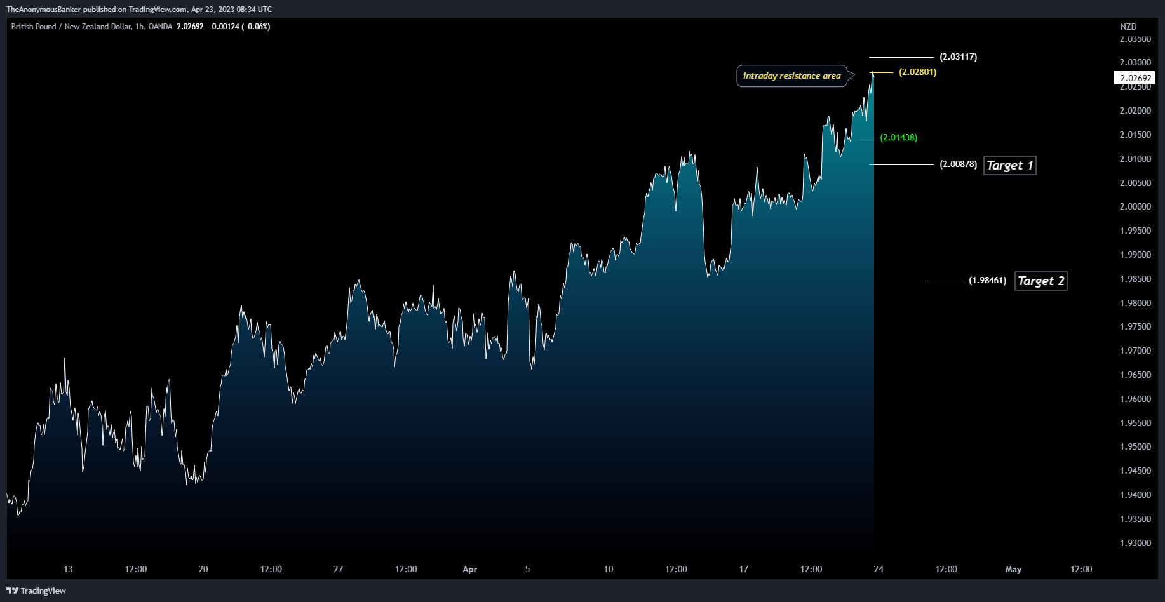Click the NZD currency label on price axis

coord(1128,27)
